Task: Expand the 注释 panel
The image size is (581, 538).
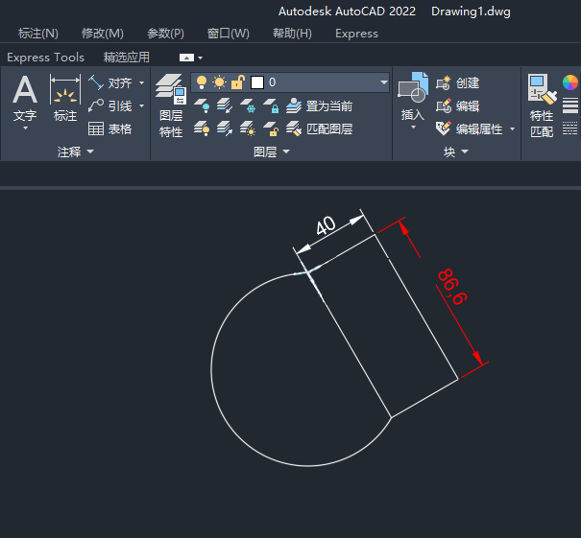Action: (76, 152)
